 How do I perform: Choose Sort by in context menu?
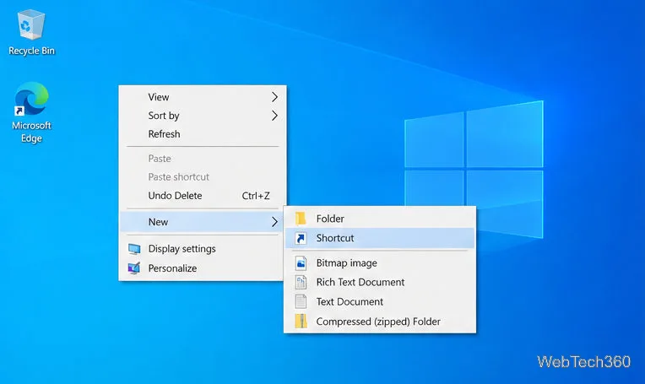point(203,116)
